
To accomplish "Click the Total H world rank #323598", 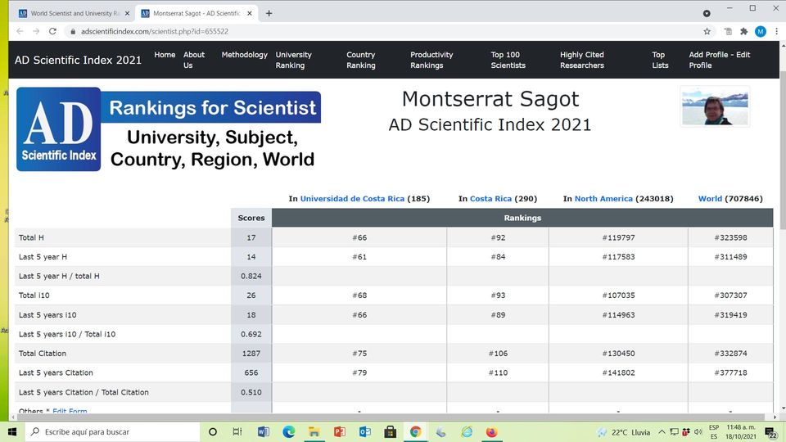I will click(x=730, y=237).
